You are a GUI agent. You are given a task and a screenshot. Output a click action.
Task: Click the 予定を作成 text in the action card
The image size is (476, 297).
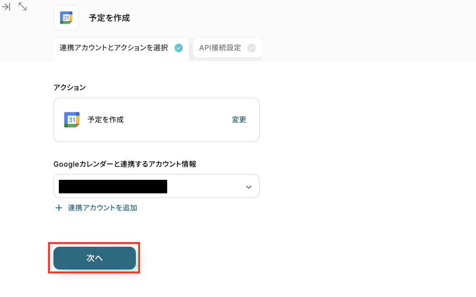point(106,120)
